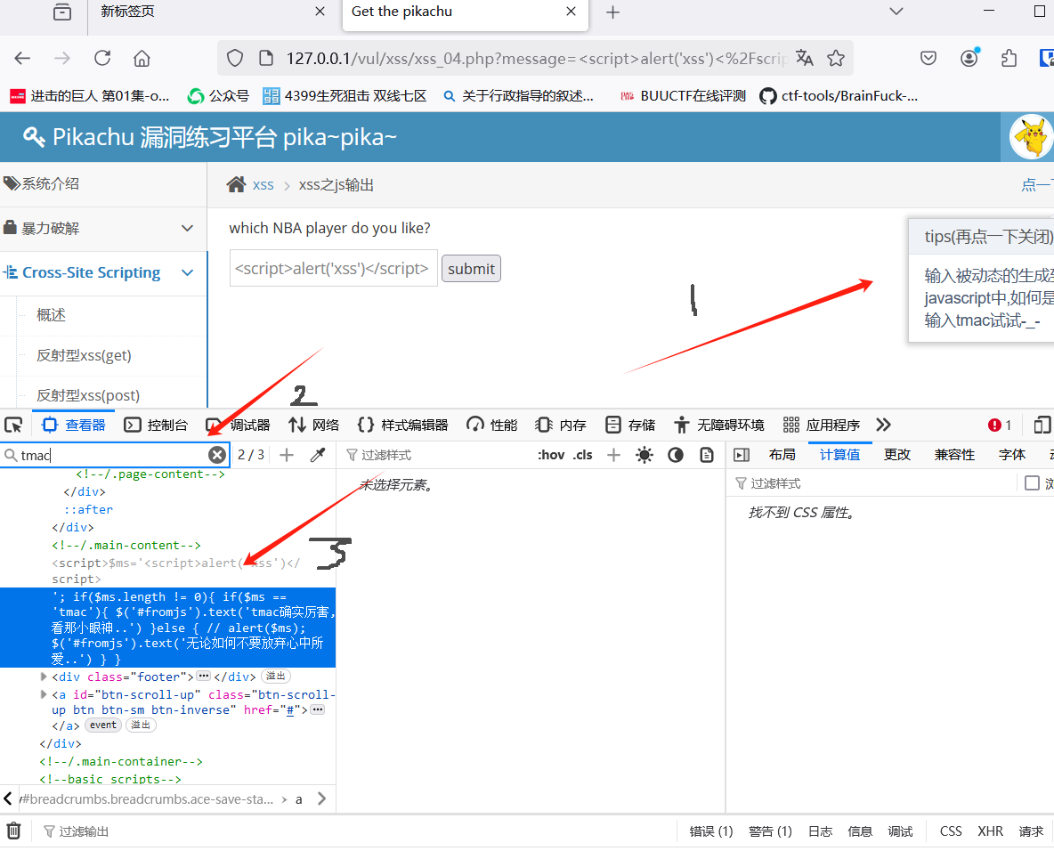Switch to the 更改 changes tab

click(896, 455)
